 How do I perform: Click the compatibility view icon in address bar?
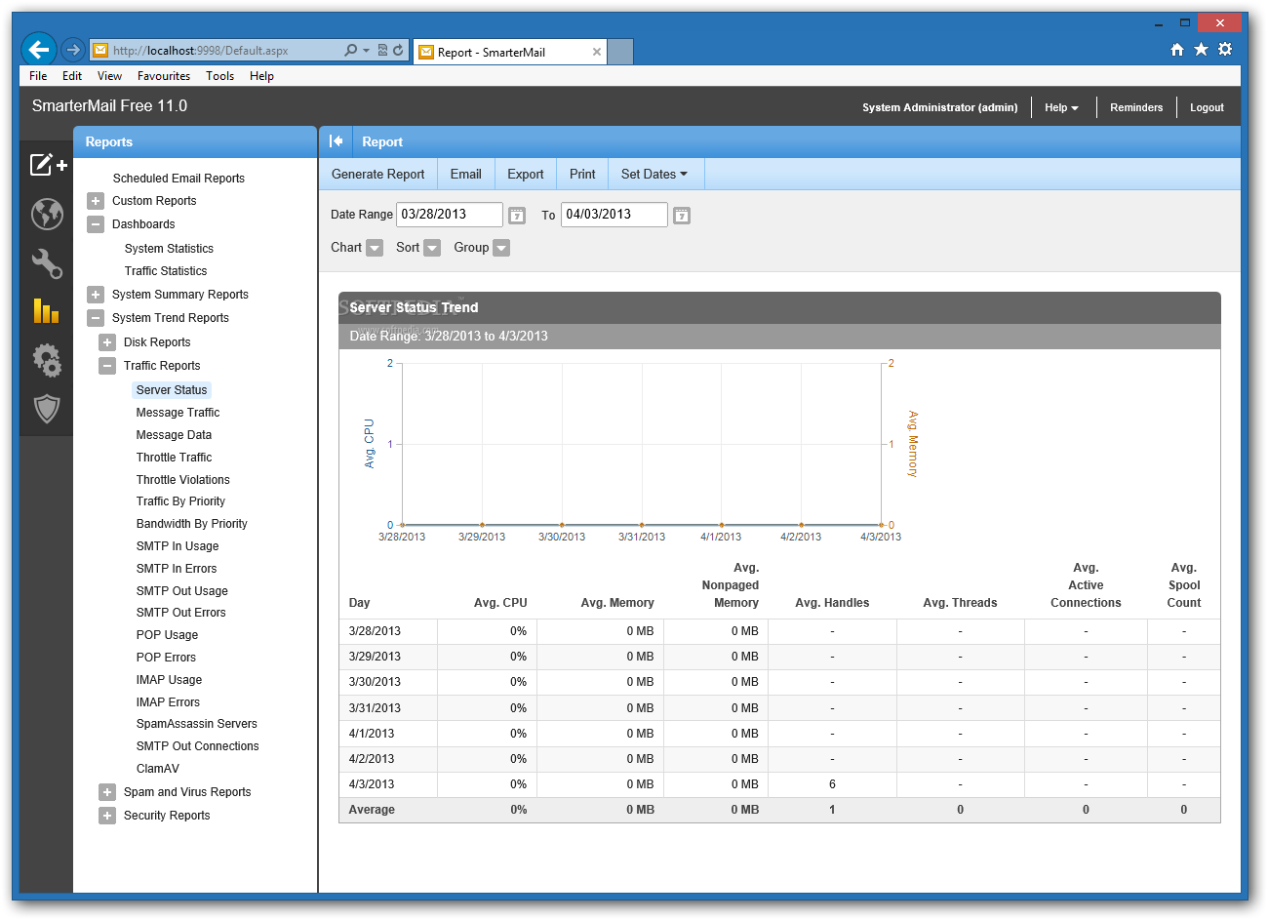(382, 51)
